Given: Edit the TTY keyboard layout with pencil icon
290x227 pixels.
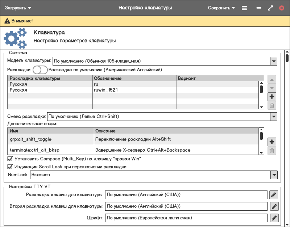Looking at the screenshot, I should (x=274, y=195).
